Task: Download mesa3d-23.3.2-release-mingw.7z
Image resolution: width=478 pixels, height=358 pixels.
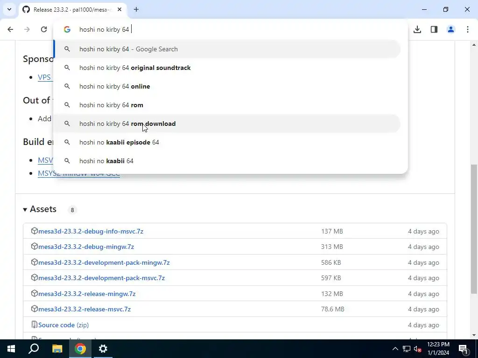Action: [x=87, y=294]
